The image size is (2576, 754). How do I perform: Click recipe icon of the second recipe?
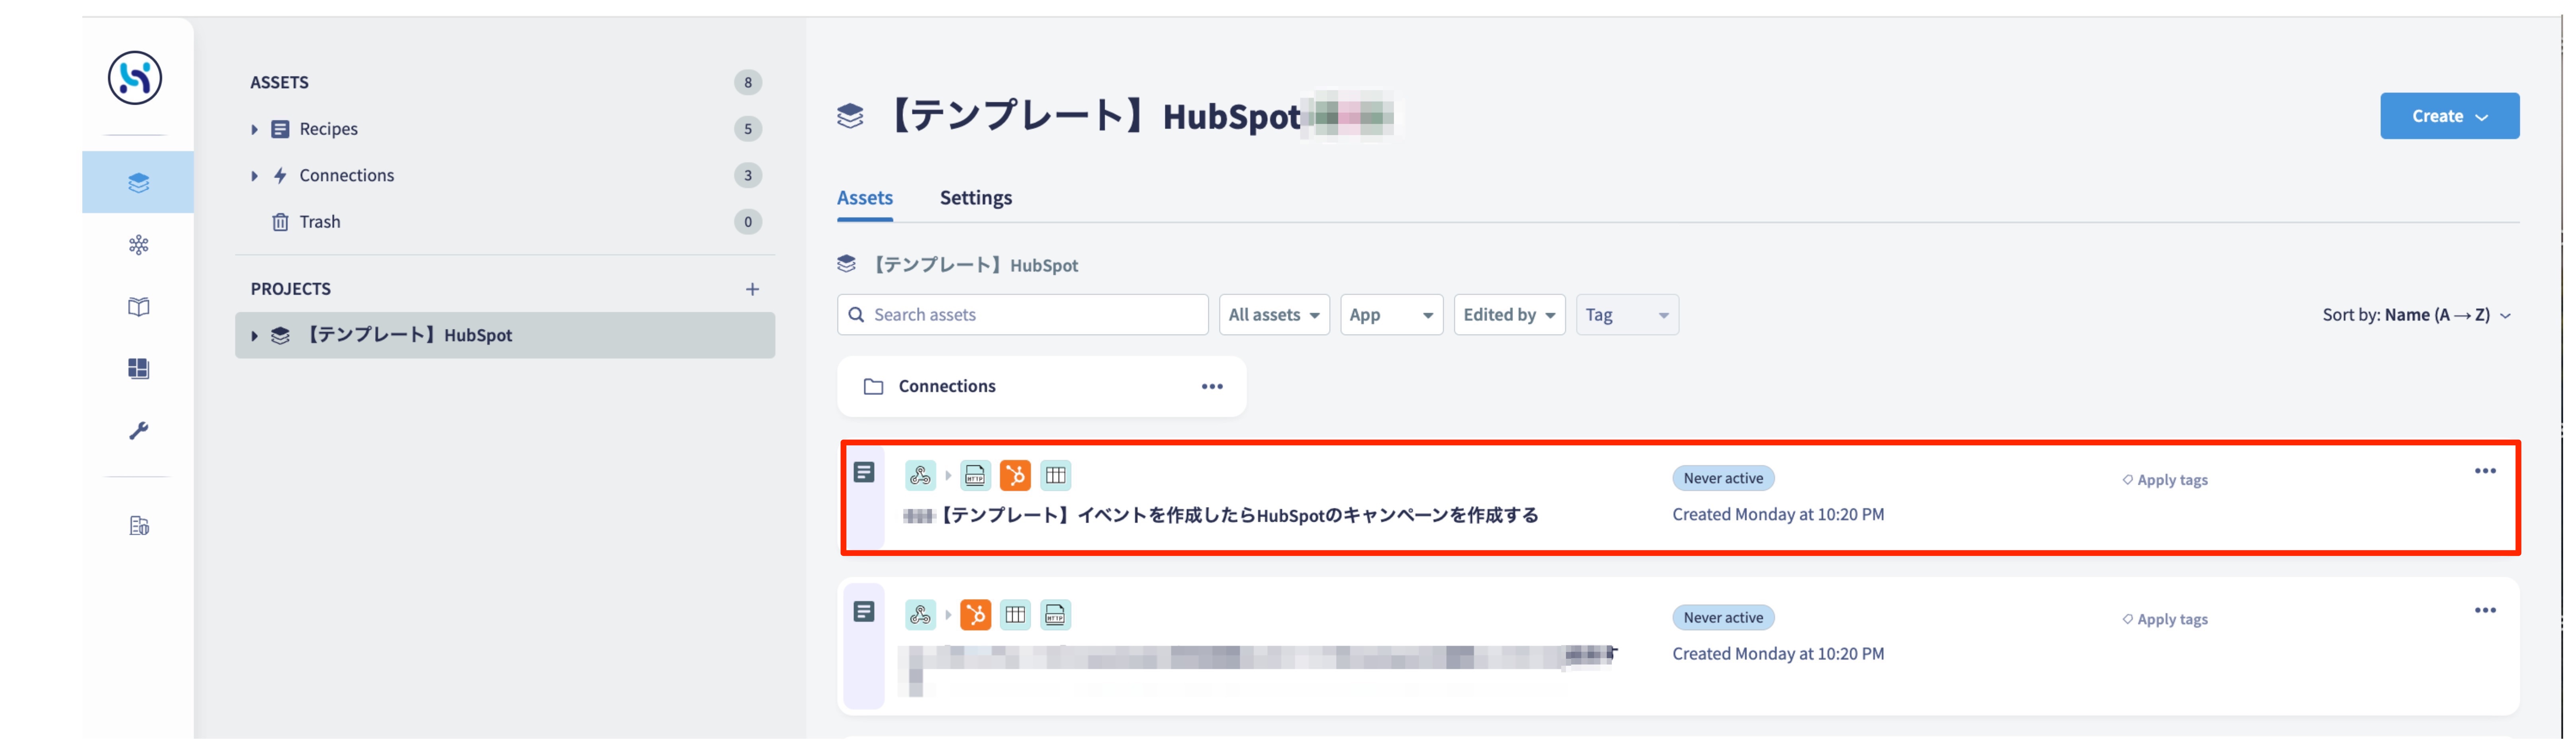click(864, 611)
